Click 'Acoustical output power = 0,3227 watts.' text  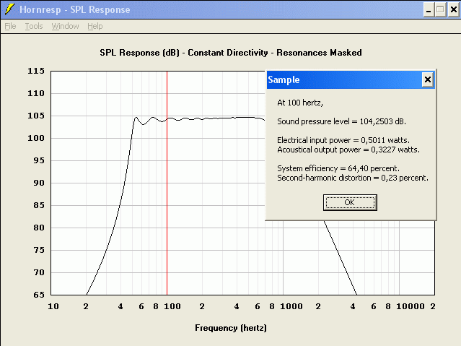coord(348,150)
